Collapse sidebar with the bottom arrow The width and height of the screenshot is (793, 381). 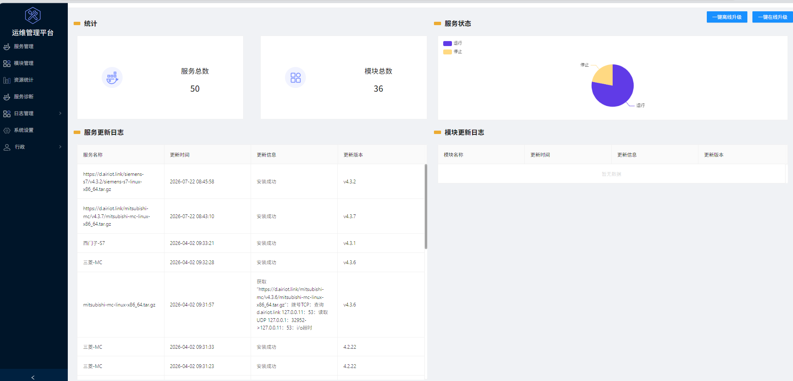coord(33,377)
